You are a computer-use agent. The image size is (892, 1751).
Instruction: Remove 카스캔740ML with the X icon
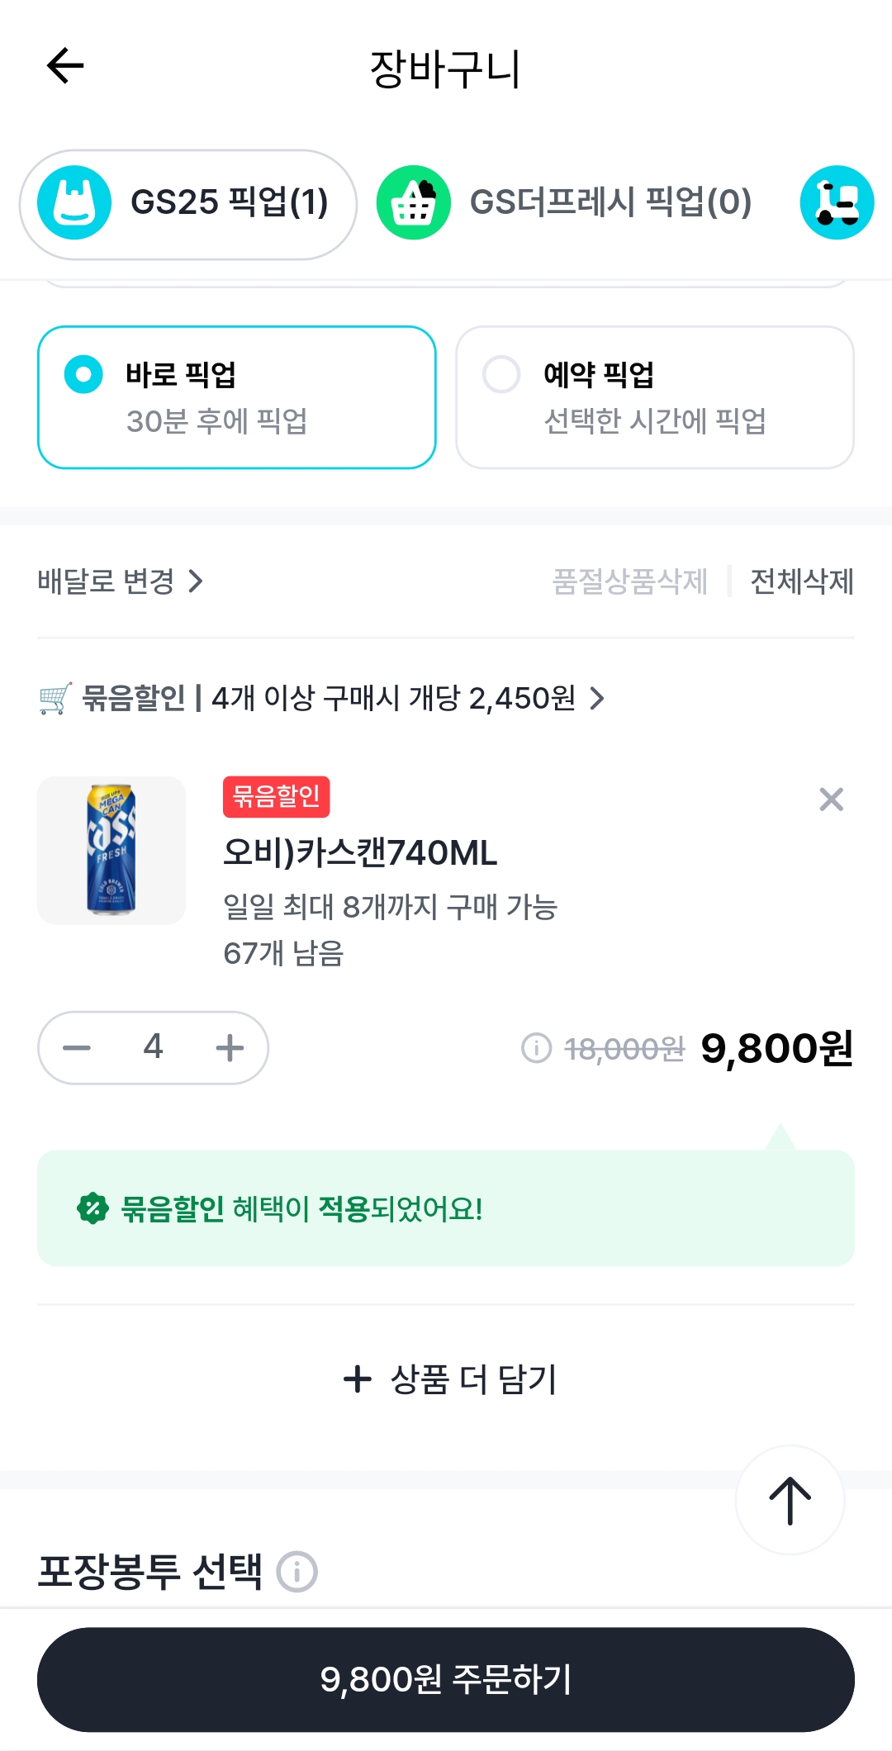pyautogui.click(x=831, y=800)
